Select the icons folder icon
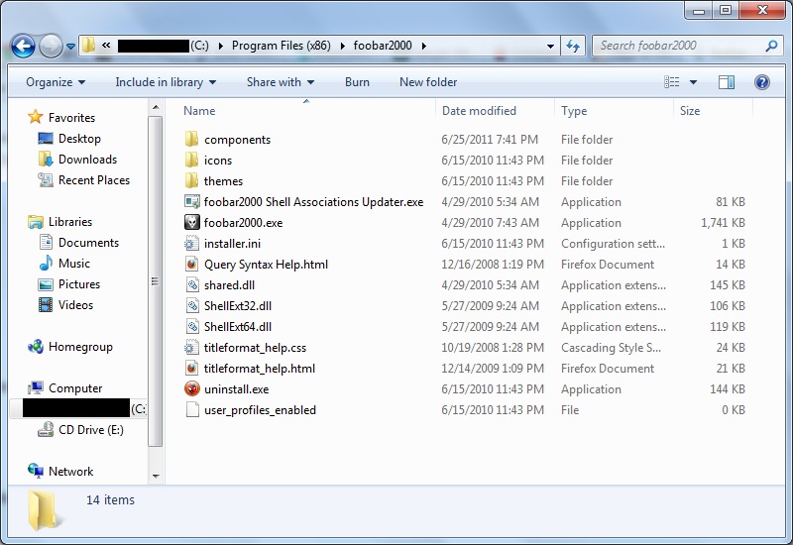The height and width of the screenshot is (545, 793). (x=191, y=160)
